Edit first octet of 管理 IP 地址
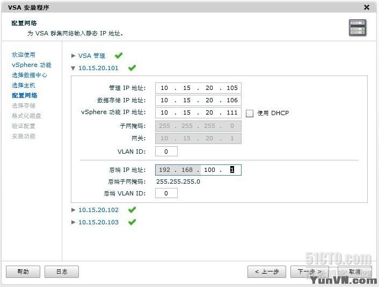The height and width of the screenshot is (287, 379). tap(164, 88)
